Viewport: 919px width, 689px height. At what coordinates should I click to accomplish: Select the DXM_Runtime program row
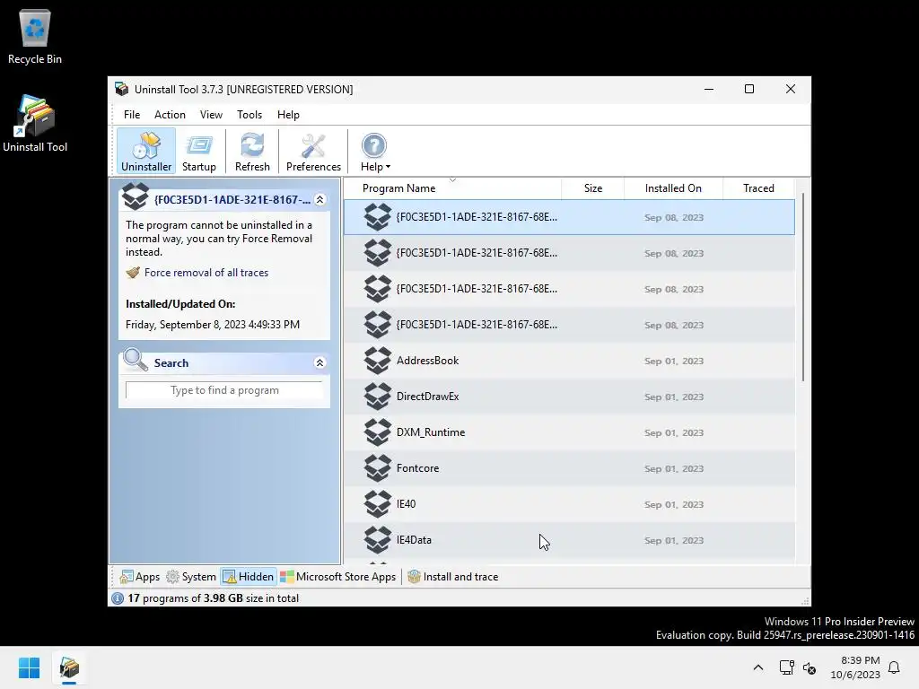[569, 432]
